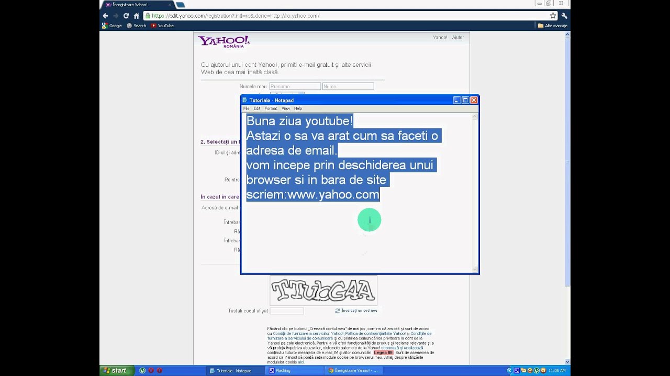The width and height of the screenshot is (670, 376).
Task: Click the Notepad scrollbar down arrow
Action: [475, 269]
